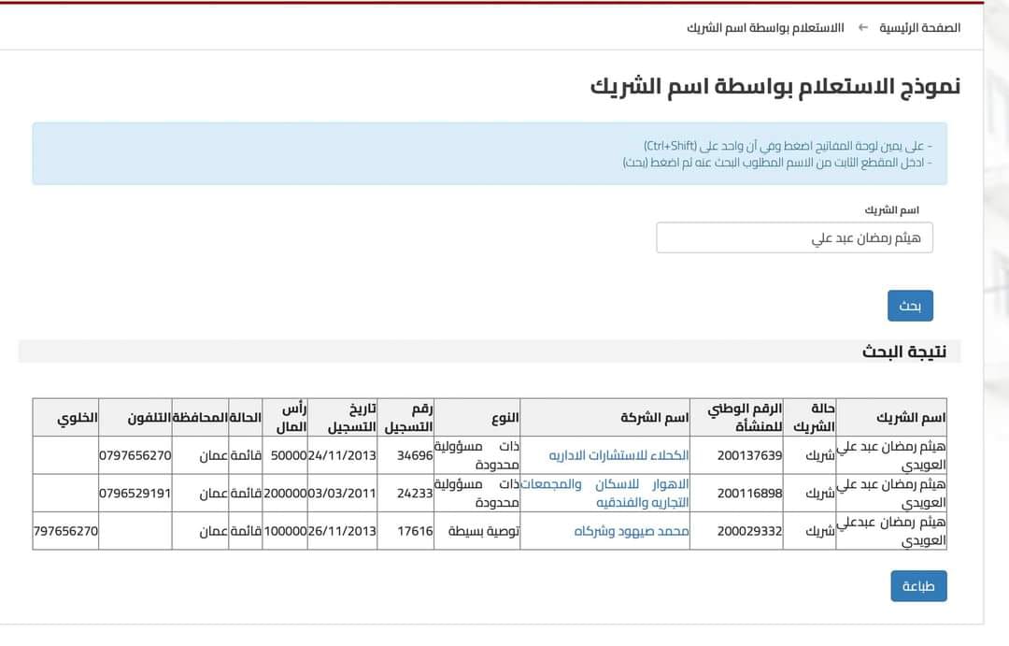The width and height of the screenshot is (1009, 646).
Task: Open the الصفحة الرئيسية breadcrumb link
Action: [919, 27]
